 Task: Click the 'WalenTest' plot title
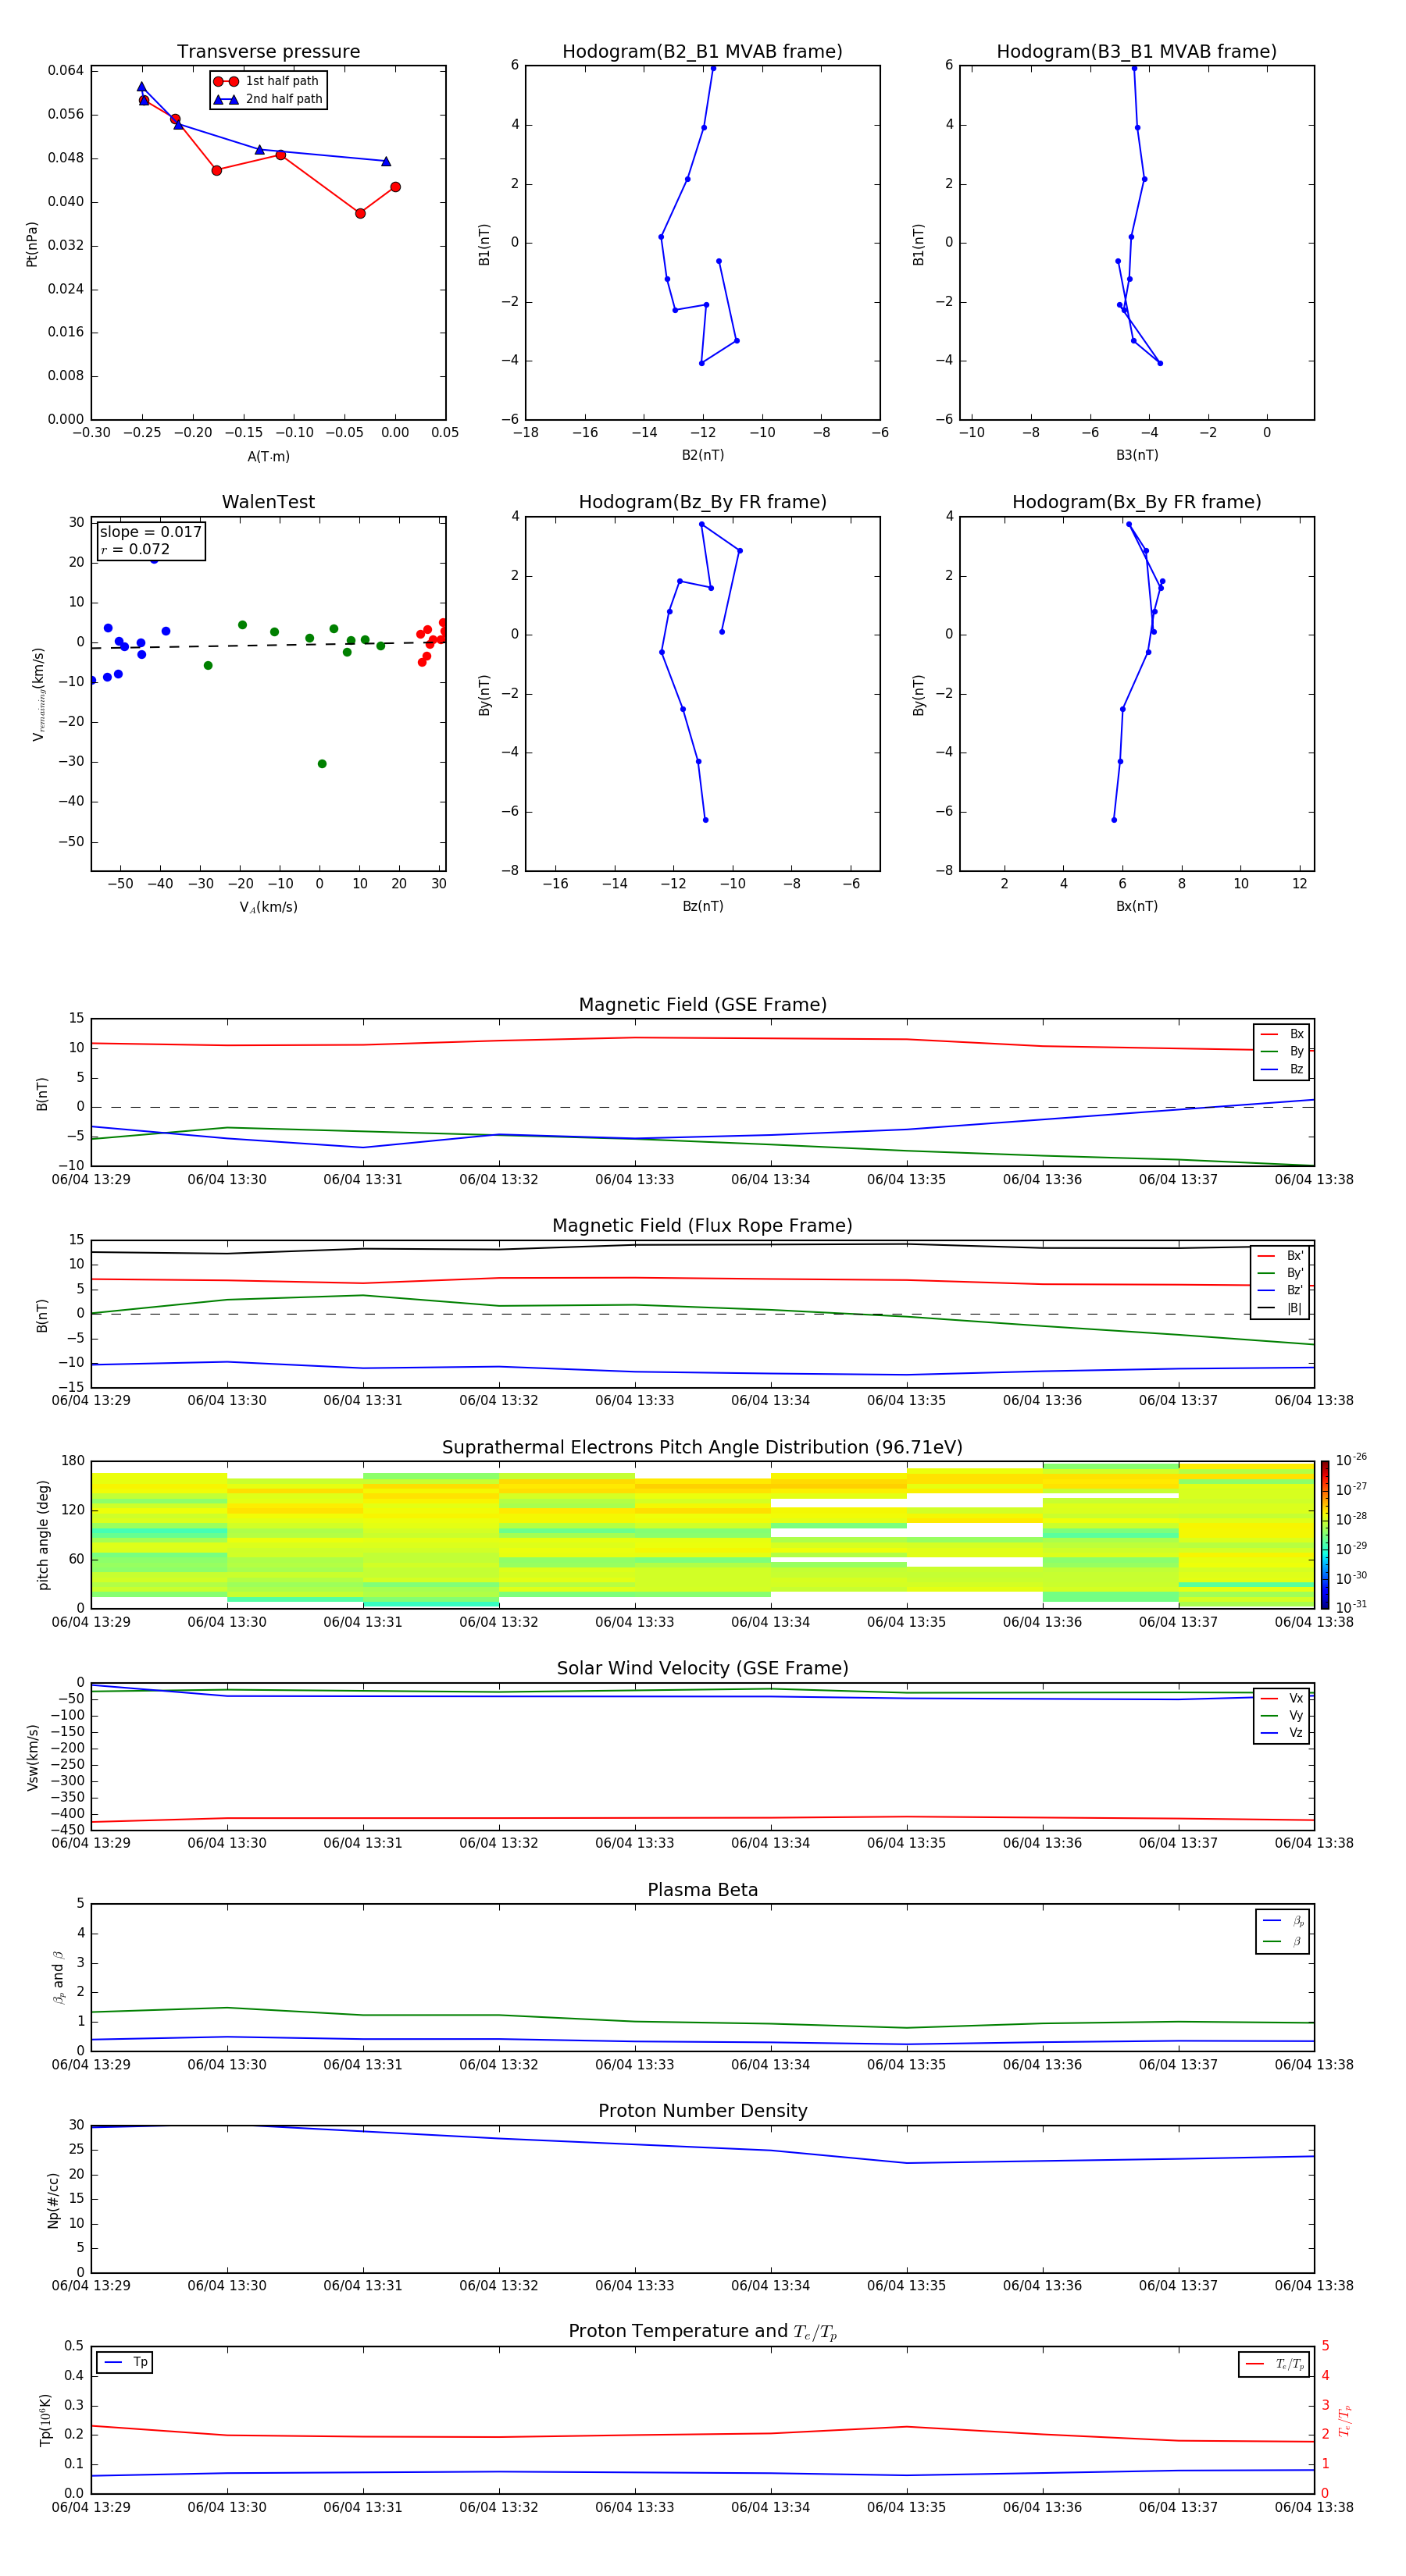click(x=268, y=502)
